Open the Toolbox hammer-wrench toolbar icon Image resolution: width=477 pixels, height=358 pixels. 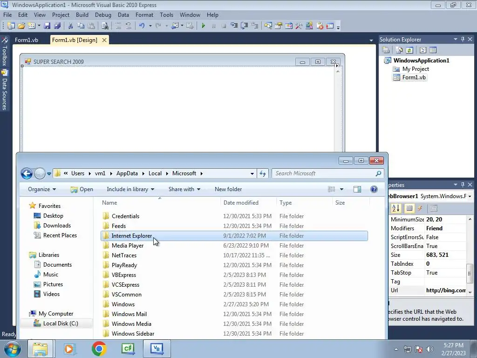tap(299, 26)
